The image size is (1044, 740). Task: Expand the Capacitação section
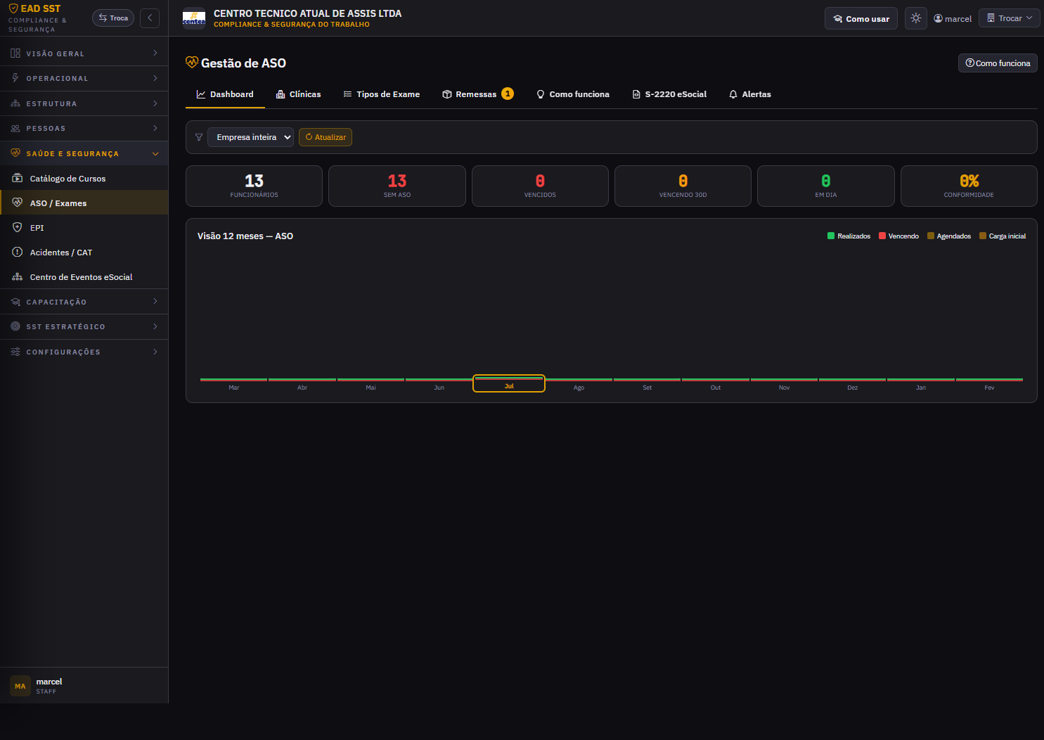click(84, 302)
